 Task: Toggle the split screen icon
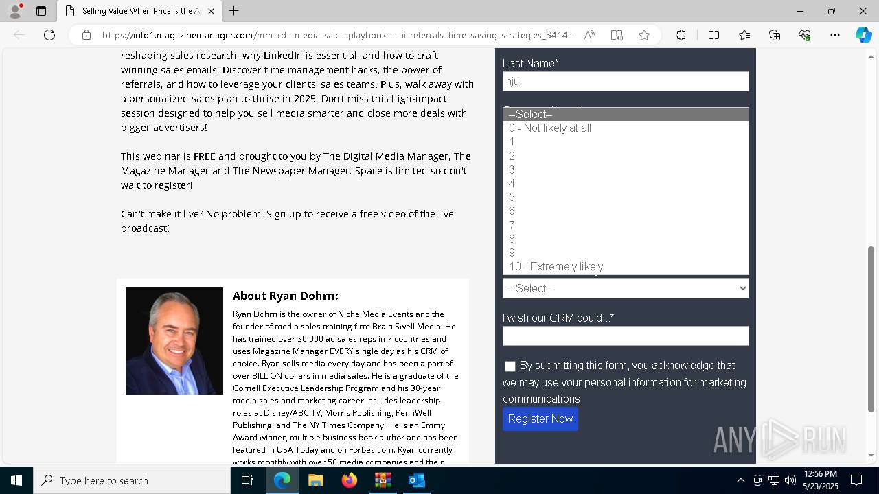pyautogui.click(x=714, y=35)
